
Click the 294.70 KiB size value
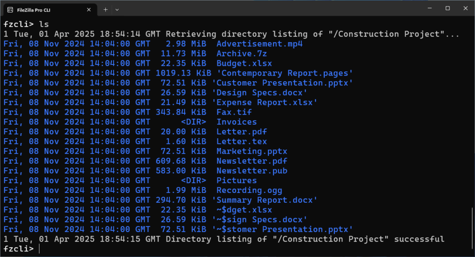(181, 200)
